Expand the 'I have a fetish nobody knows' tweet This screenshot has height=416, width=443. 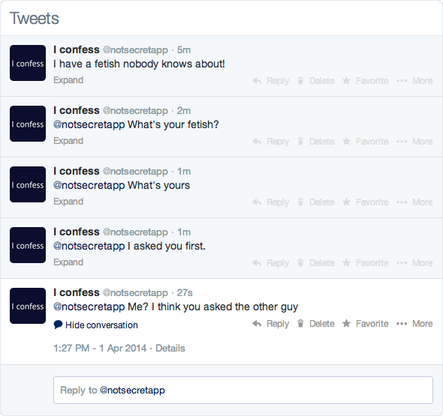tap(68, 80)
